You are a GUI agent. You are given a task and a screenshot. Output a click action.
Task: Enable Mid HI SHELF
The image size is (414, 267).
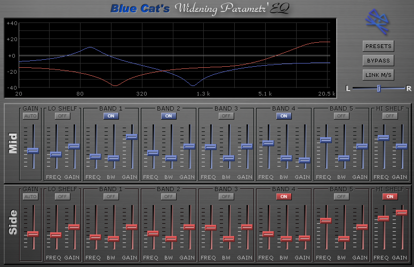point(390,116)
